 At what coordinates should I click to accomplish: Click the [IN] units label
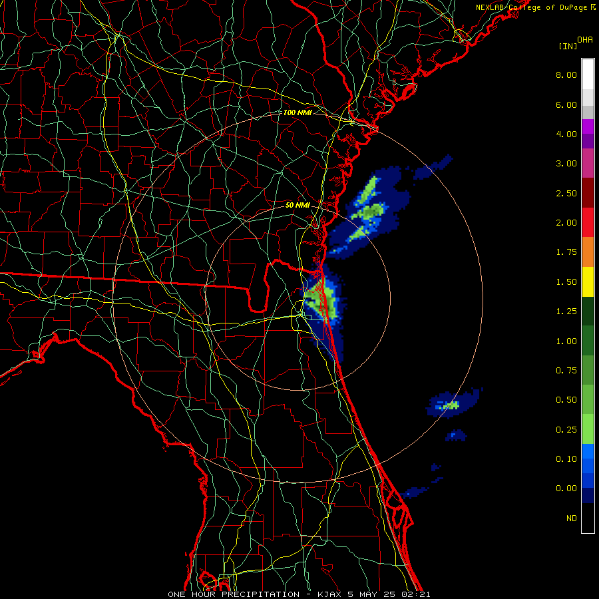(x=568, y=46)
